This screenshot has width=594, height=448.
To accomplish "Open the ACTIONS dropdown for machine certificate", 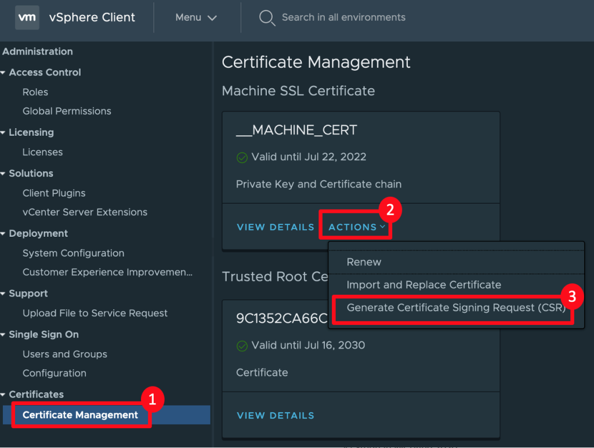I will [x=357, y=227].
